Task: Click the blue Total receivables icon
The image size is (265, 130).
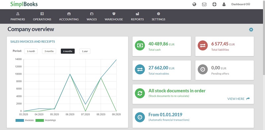Action: pos(140,69)
